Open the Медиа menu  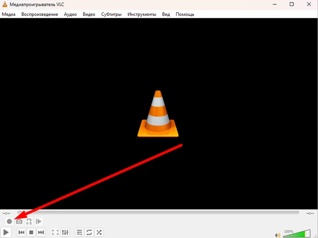click(x=9, y=14)
